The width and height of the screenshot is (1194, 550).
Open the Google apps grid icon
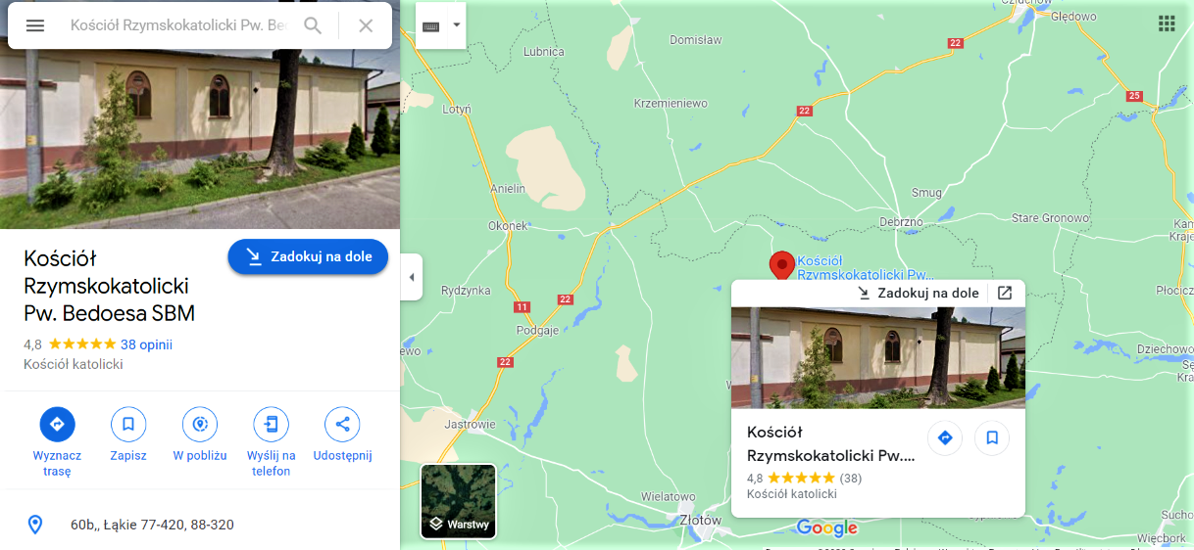click(1167, 23)
